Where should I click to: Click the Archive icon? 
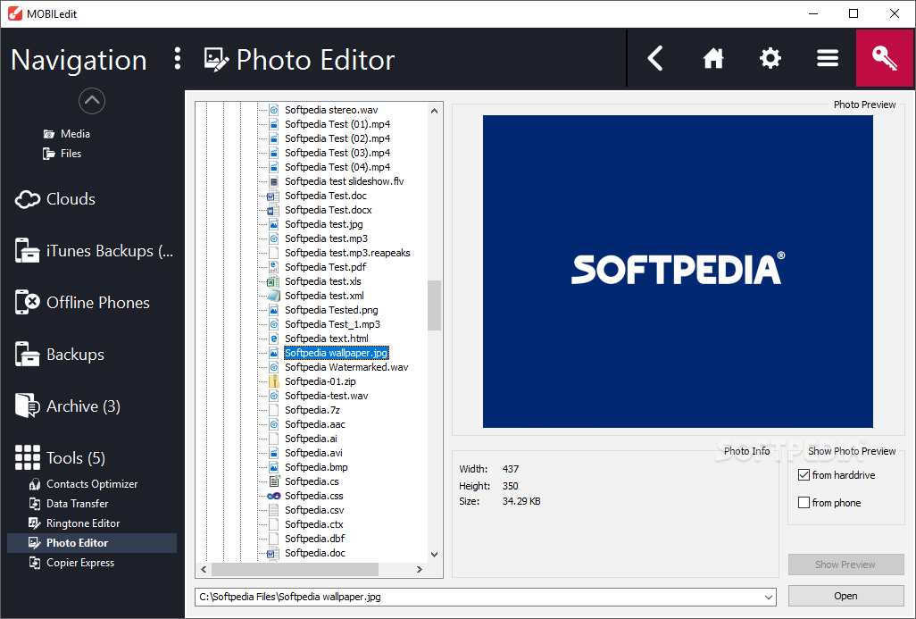[28, 406]
